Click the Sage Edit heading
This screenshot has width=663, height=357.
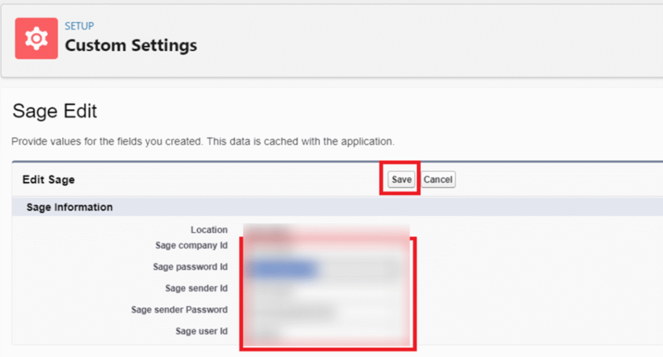tap(54, 111)
